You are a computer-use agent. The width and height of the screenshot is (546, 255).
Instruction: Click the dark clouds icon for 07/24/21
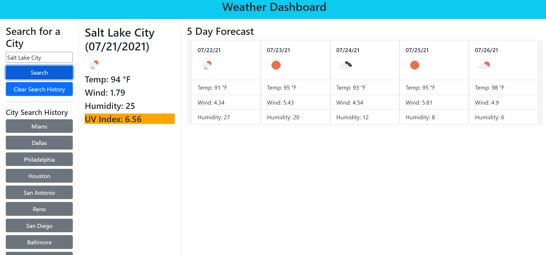pos(346,65)
